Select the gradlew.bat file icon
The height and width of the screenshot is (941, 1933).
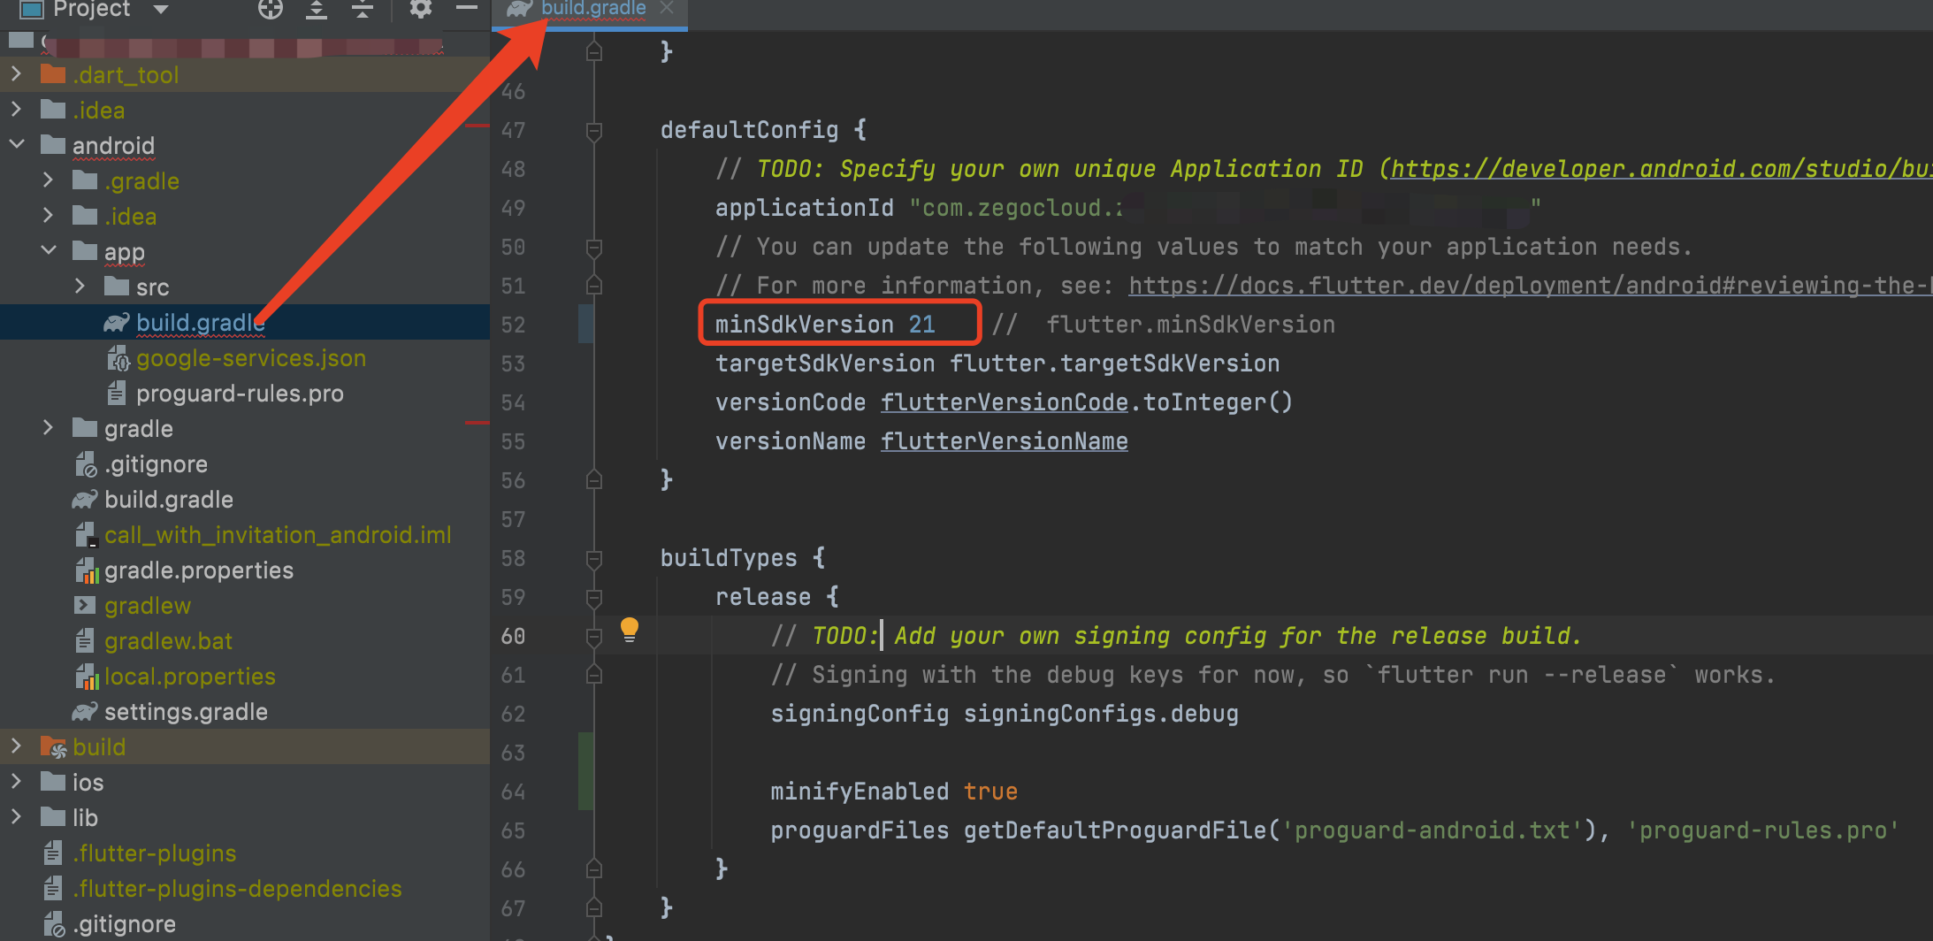tap(84, 640)
